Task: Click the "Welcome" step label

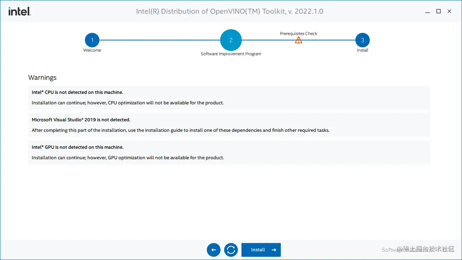Action: pos(92,50)
